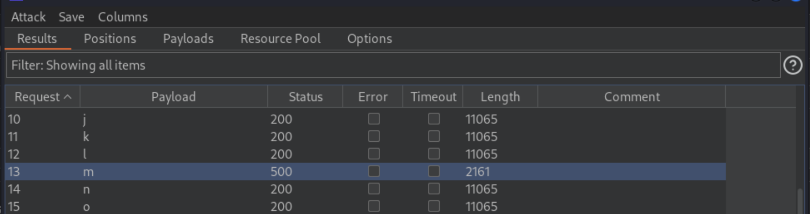Sort results by Status column
810x214 pixels.
[305, 97]
